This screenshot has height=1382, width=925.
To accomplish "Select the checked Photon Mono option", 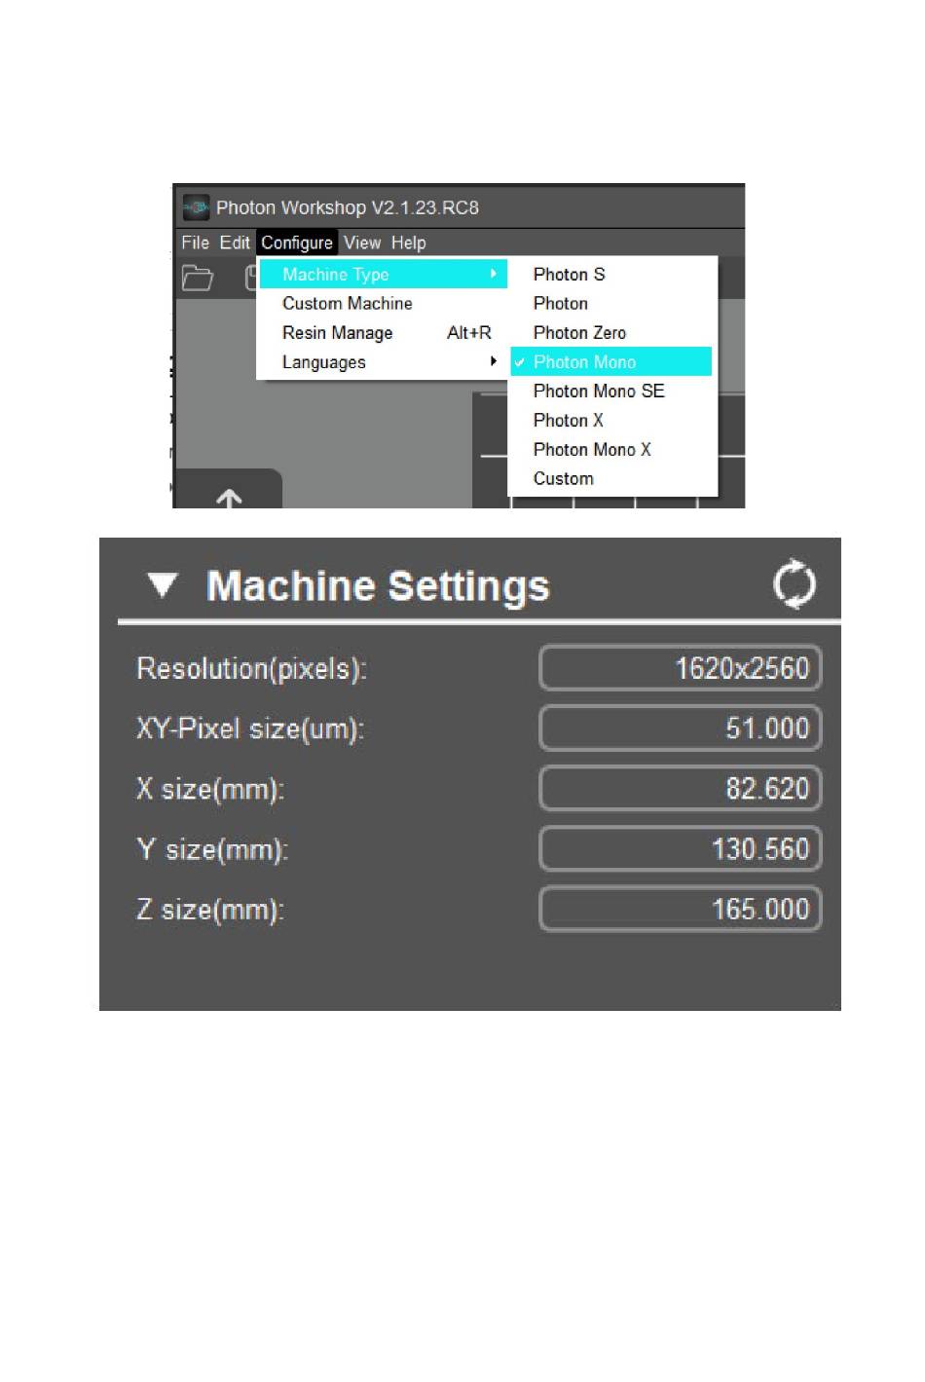I will pyautogui.click(x=611, y=362).
